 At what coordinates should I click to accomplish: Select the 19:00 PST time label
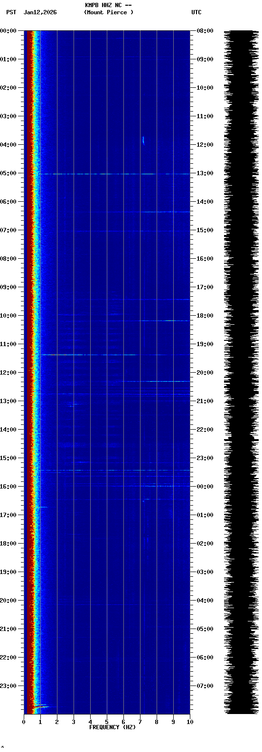pyautogui.click(x=8, y=572)
